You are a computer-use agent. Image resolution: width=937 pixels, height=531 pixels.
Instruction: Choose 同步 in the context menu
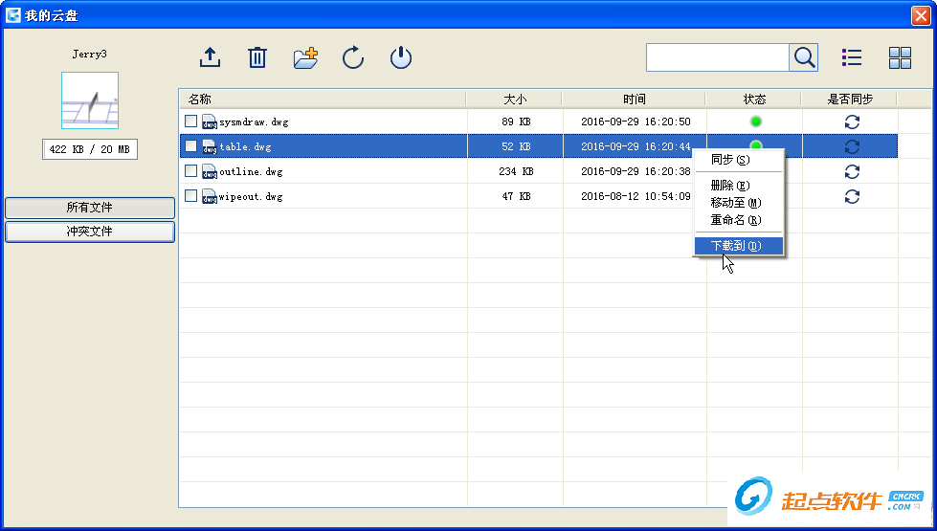pos(729,160)
